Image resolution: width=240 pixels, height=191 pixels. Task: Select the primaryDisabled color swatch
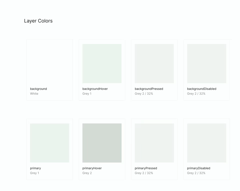207,143
